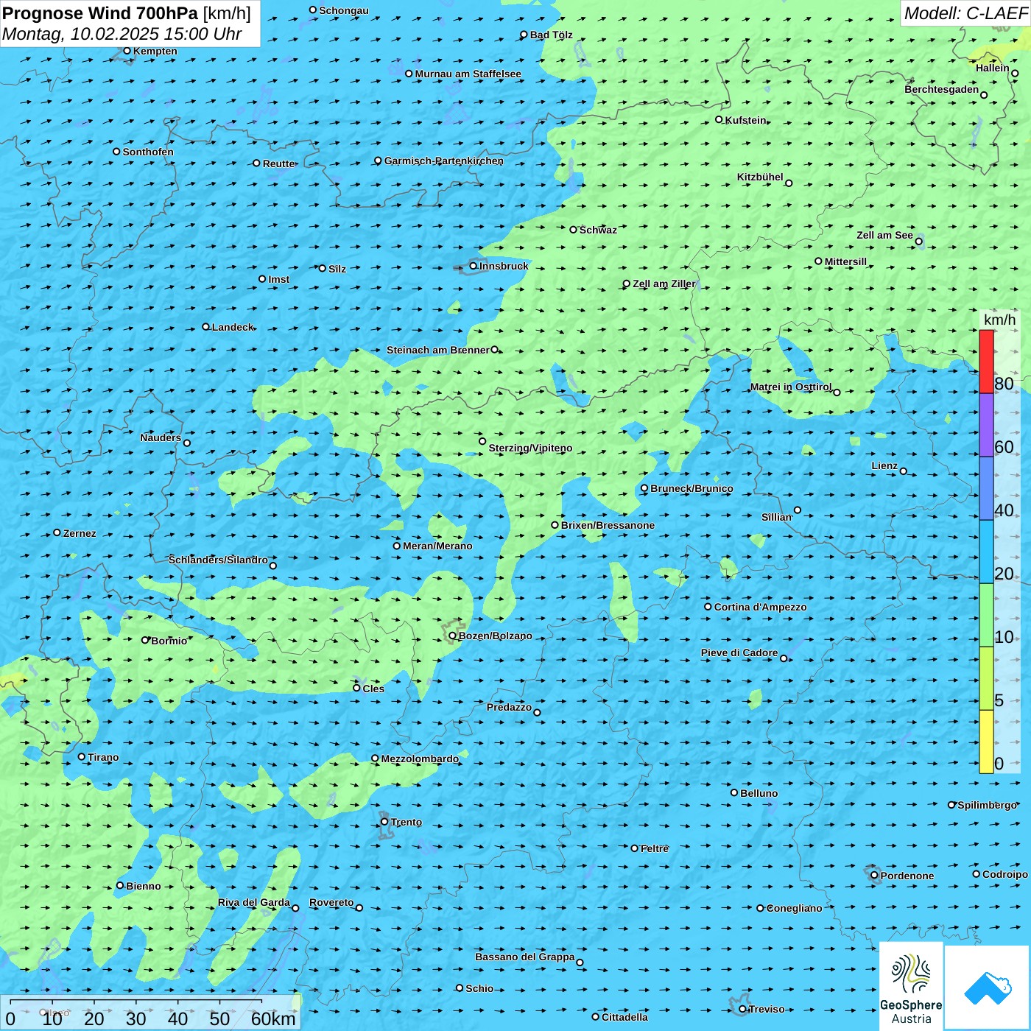The height and width of the screenshot is (1031, 1031).
Task: Click the Bormio location dot
Action: click(145, 640)
